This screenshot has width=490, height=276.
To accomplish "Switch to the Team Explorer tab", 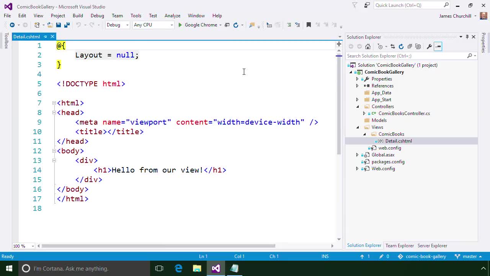I will (400, 245).
